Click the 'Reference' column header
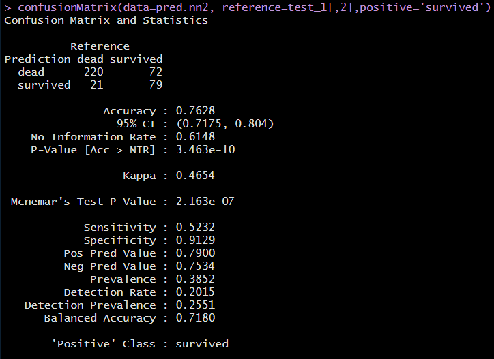The image size is (494, 359). [100, 46]
